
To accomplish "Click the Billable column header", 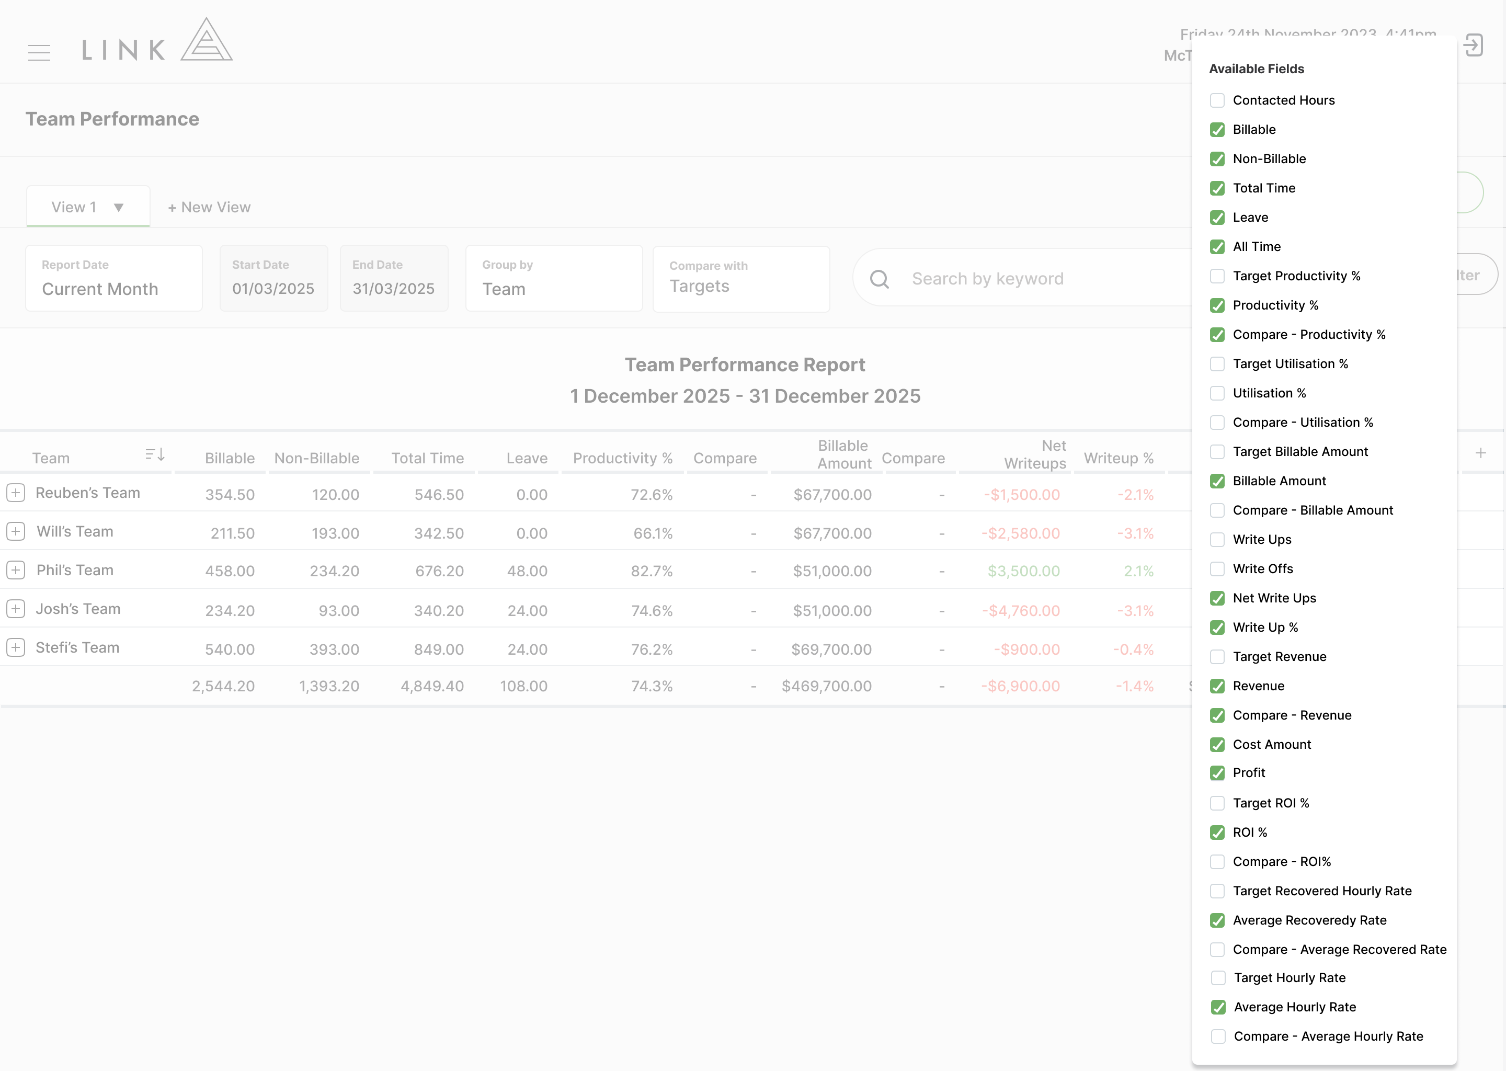I will pyautogui.click(x=230, y=458).
